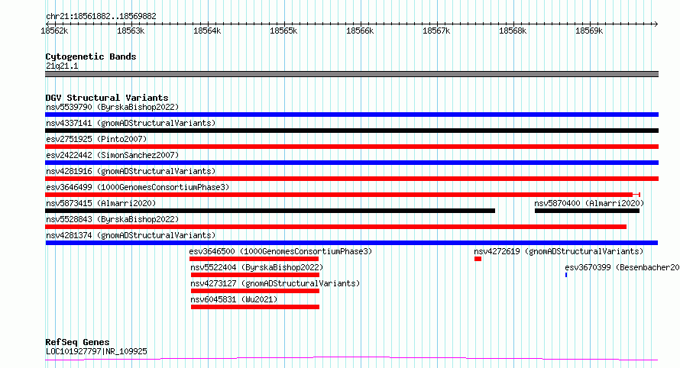Viewport: 680px width, 368px height.
Task: Select the nsv4337141 gnomAD black variant bar
Action: [351, 131]
